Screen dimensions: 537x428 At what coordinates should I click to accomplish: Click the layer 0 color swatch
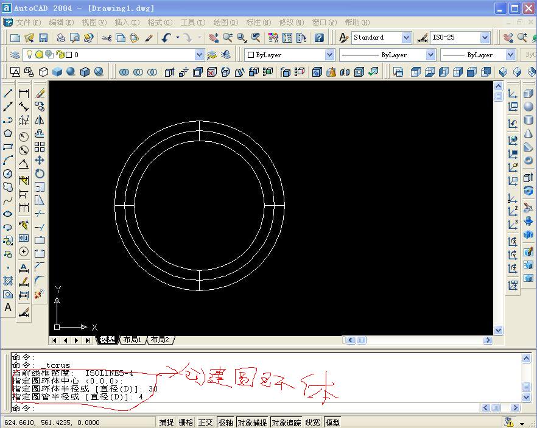pos(69,55)
